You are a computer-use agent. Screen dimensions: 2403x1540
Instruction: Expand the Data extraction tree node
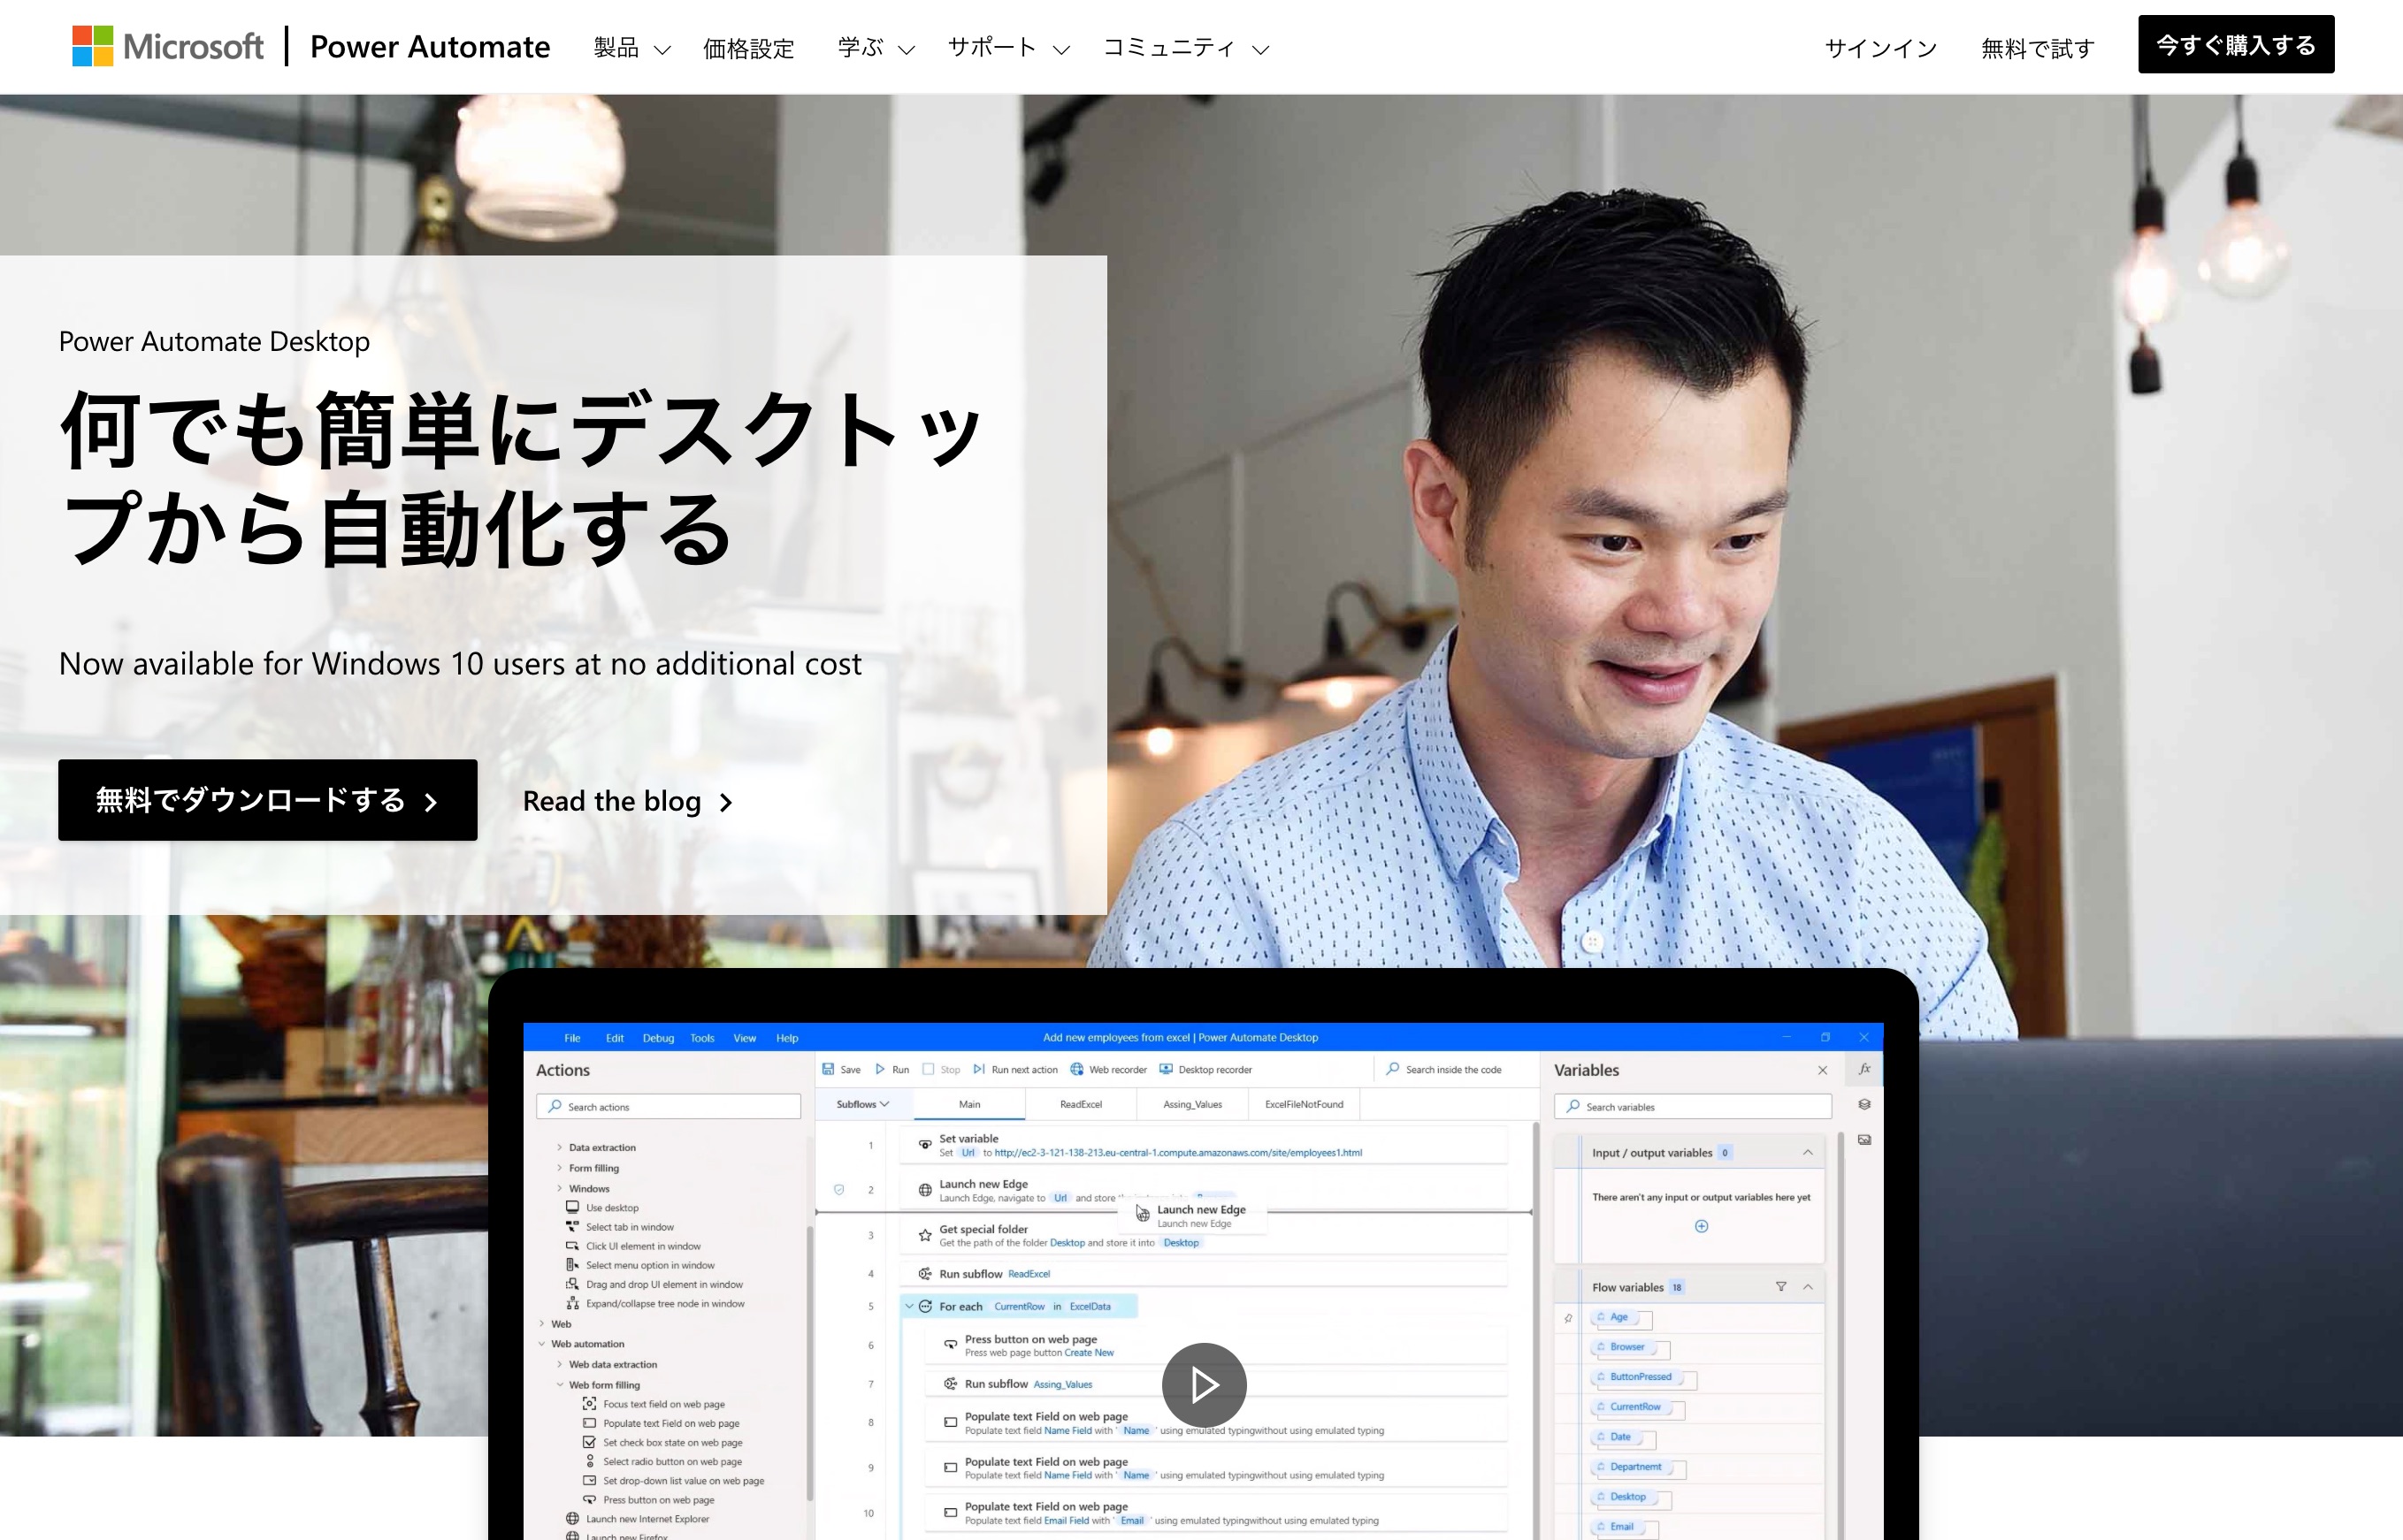click(559, 1147)
